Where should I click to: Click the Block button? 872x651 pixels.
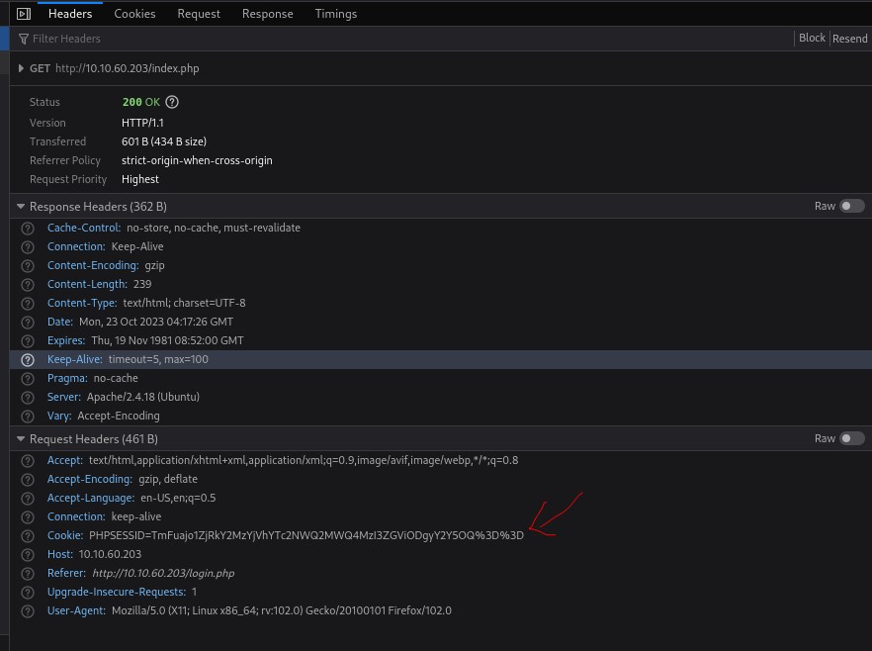pyautogui.click(x=812, y=39)
